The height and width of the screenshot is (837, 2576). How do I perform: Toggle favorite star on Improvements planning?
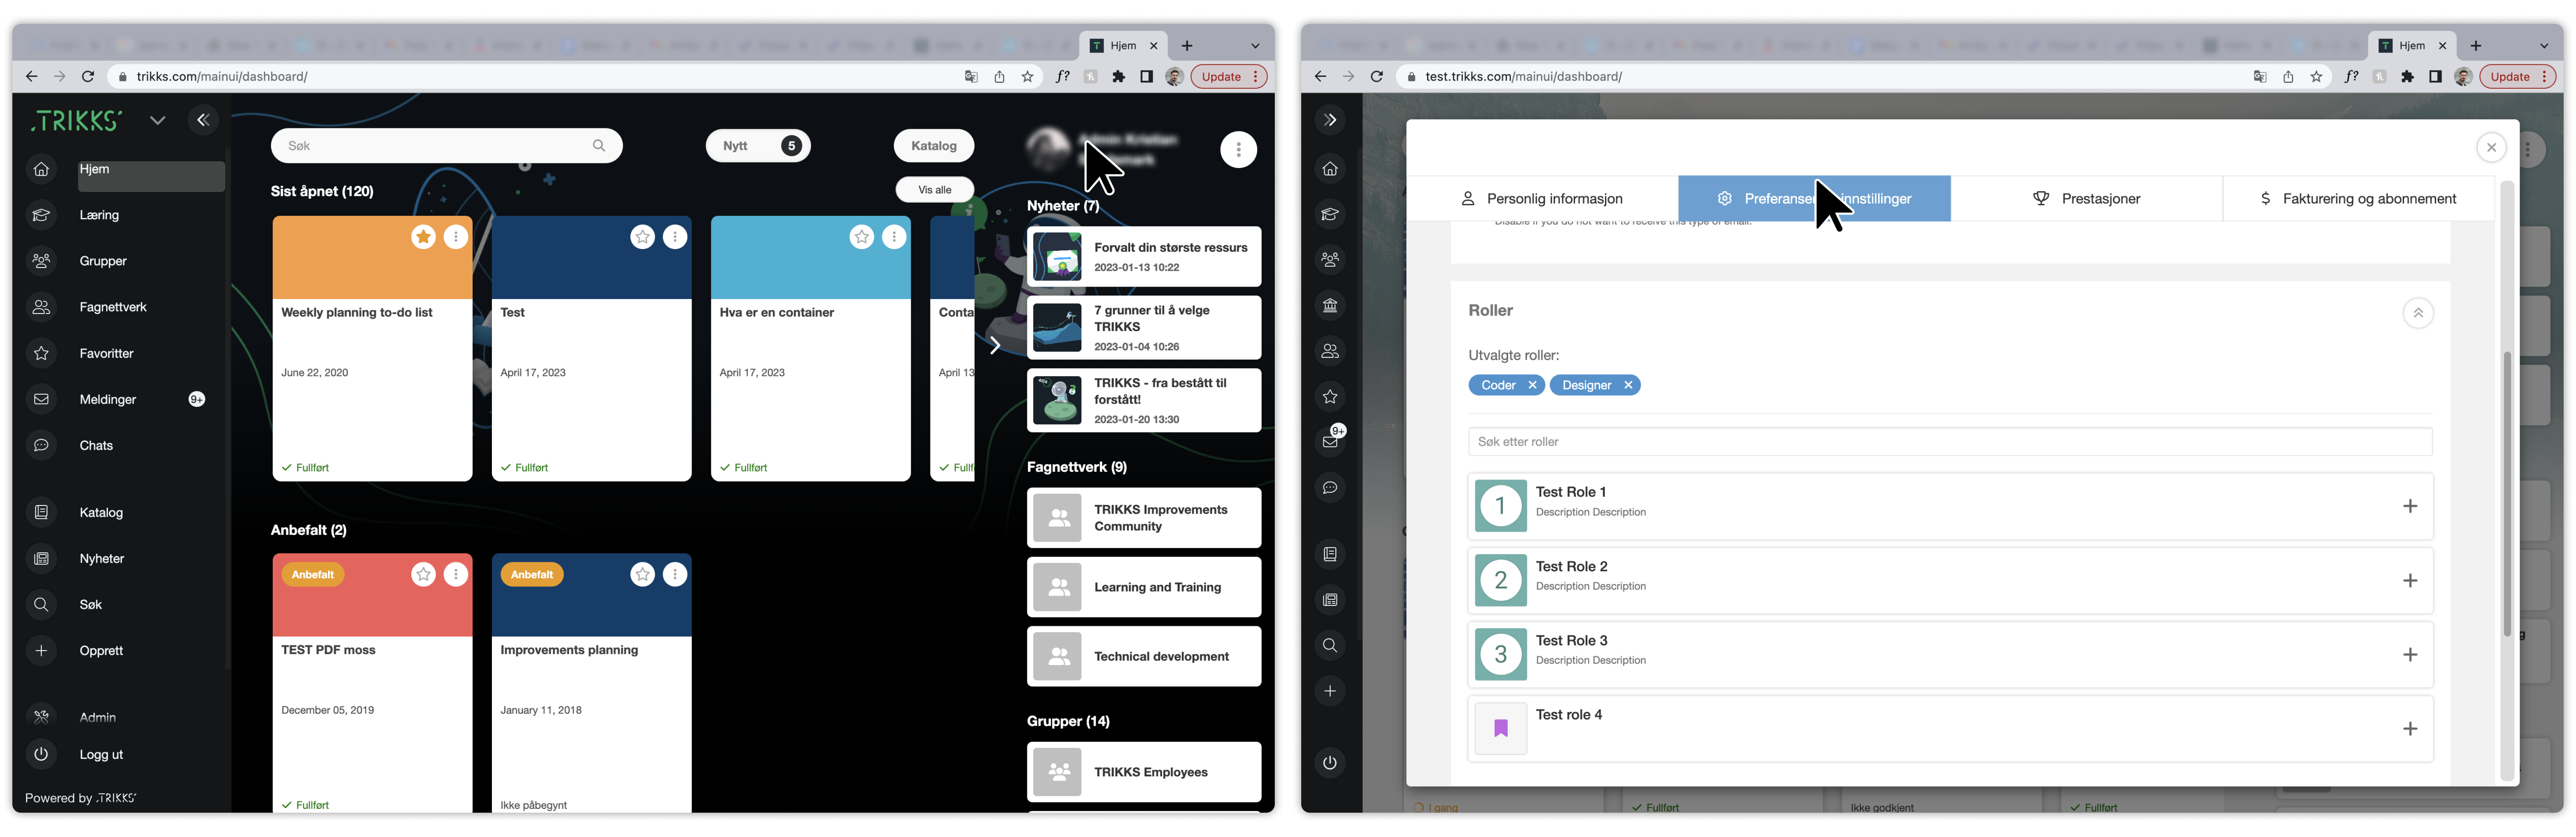point(643,574)
